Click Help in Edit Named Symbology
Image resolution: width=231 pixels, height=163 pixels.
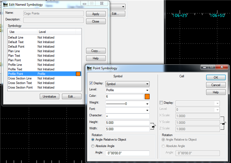click(x=96, y=58)
